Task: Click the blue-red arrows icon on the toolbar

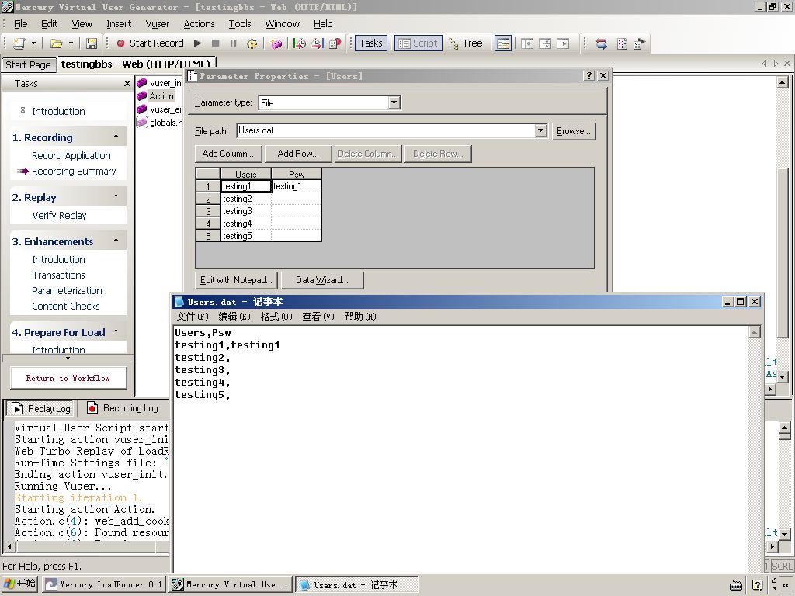Action: click(x=602, y=43)
